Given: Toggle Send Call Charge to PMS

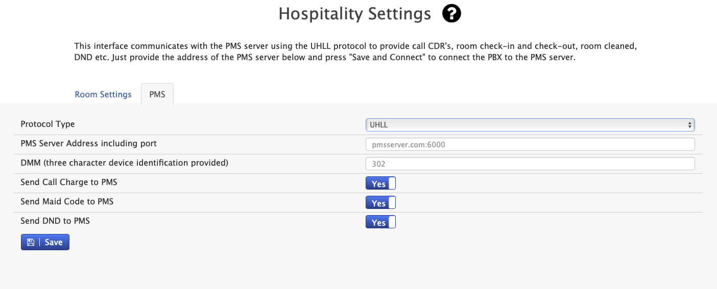Looking at the screenshot, I should 380,183.
